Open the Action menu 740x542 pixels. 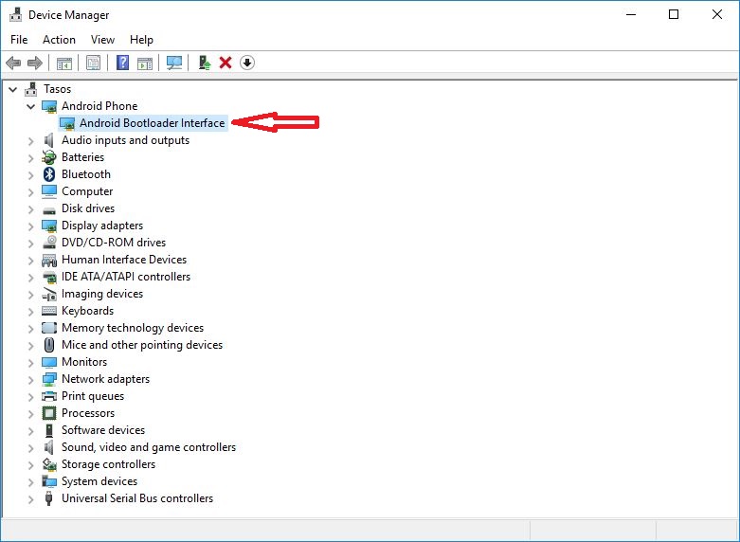[59, 40]
